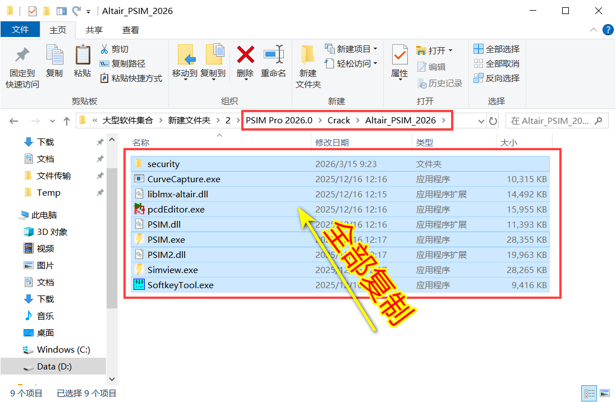The width and height of the screenshot is (616, 402).
Task: Click navigation pane scrollbar down arrow
Action: click(x=112, y=379)
